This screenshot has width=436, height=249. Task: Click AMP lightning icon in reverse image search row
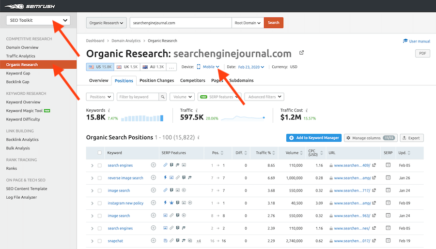click(x=165, y=177)
